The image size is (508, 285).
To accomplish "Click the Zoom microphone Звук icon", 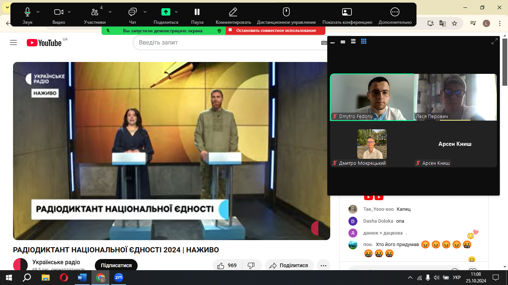I will pyautogui.click(x=28, y=12).
